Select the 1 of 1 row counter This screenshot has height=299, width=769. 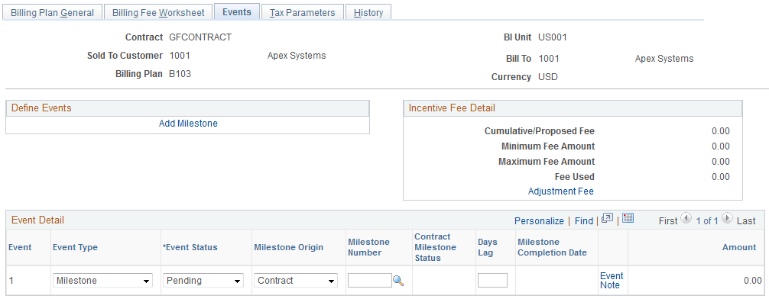707,220
